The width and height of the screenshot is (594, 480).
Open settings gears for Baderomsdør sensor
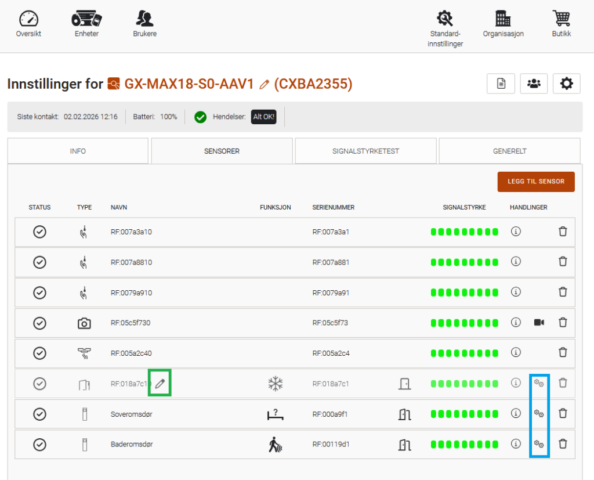click(539, 444)
